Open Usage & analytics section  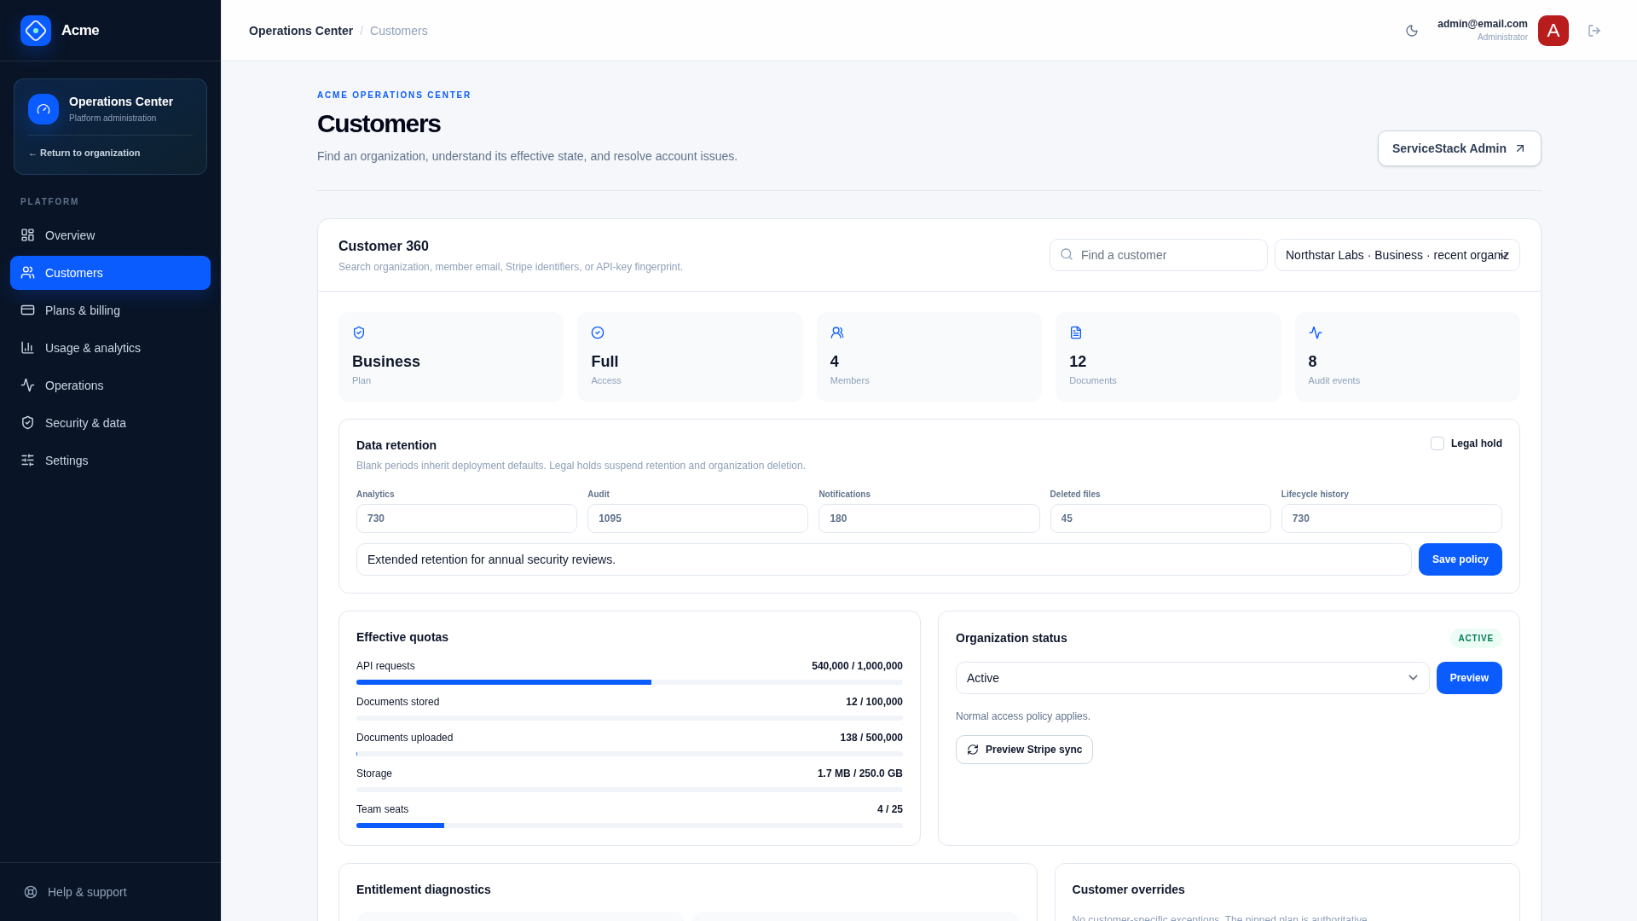click(x=110, y=348)
